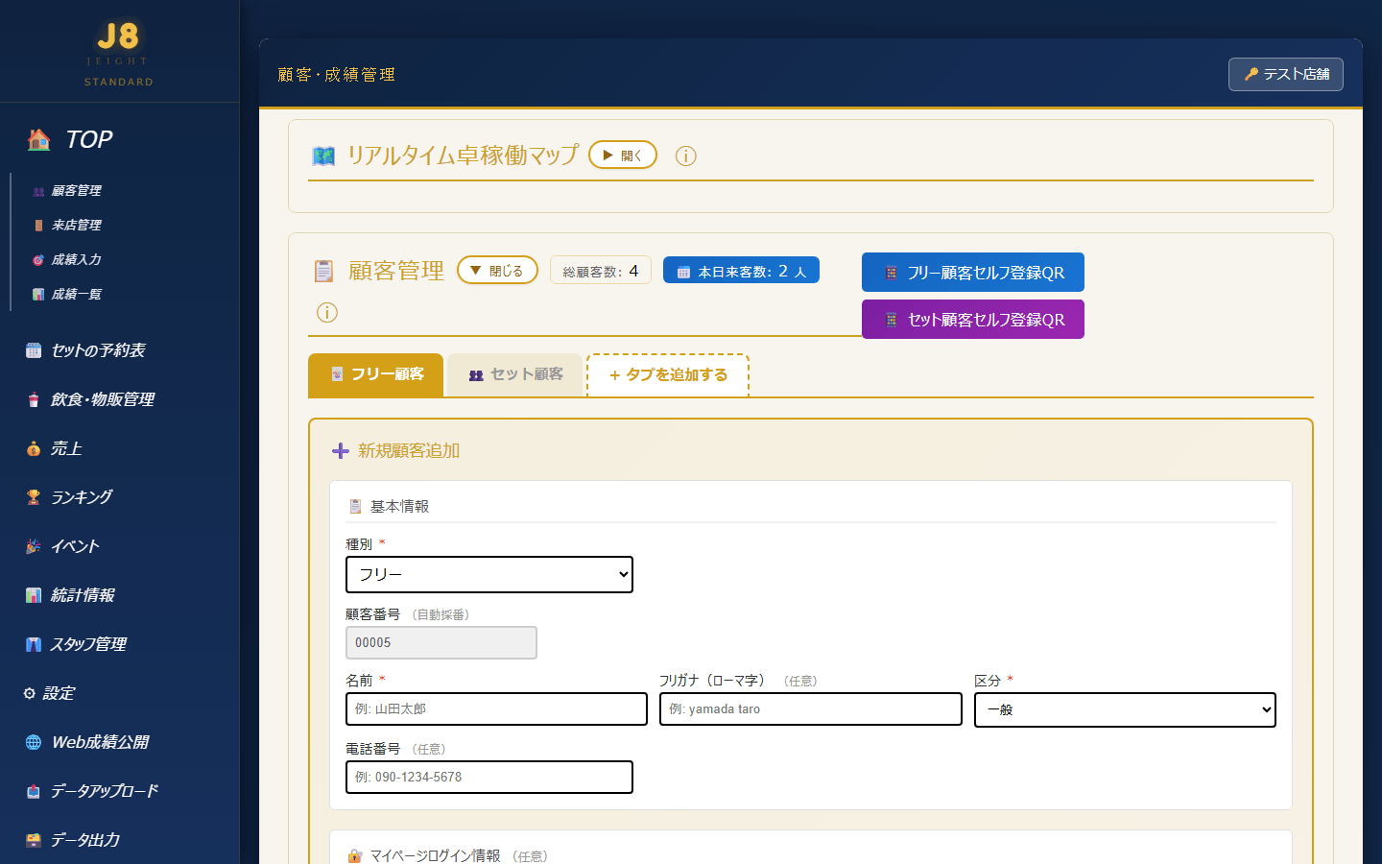Image resolution: width=1382 pixels, height=864 pixels.
Task: Click the 顧客番号 field showing 00005
Action: click(x=441, y=643)
